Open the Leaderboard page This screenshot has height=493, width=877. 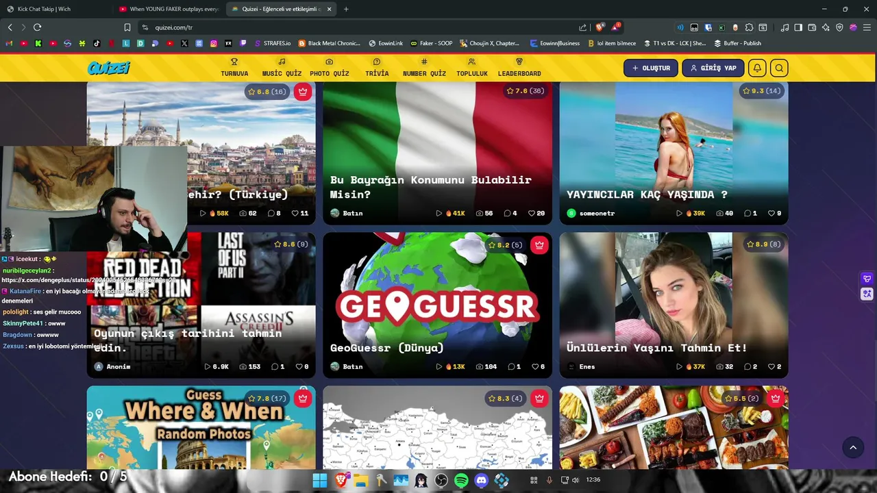click(519, 68)
